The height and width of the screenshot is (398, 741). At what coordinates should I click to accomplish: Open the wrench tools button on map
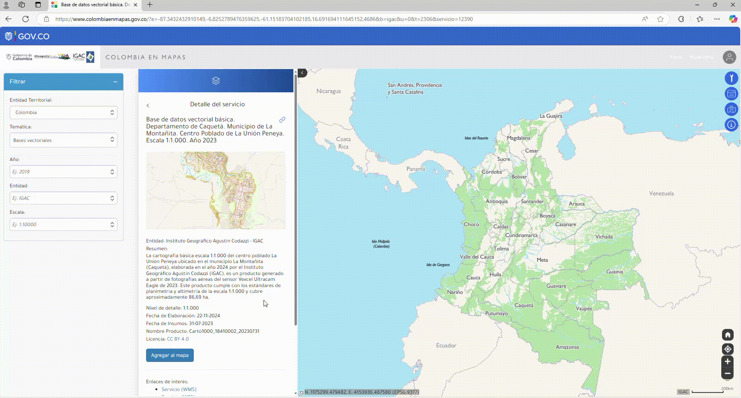tap(731, 78)
